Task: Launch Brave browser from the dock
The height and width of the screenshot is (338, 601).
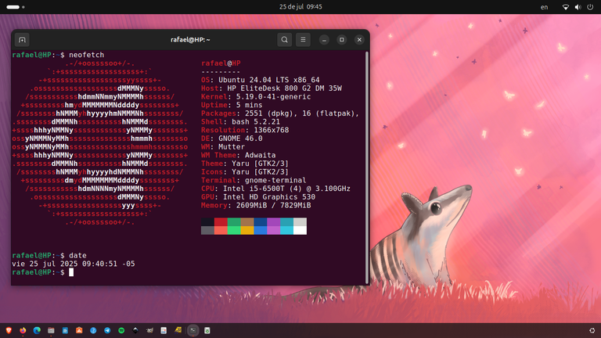Action: pyautogui.click(x=9, y=330)
